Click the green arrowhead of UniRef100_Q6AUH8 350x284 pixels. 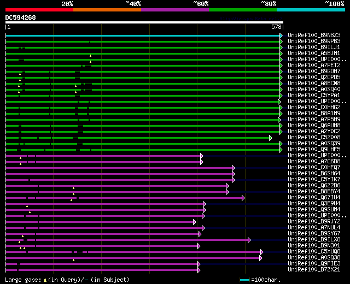[281, 126]
